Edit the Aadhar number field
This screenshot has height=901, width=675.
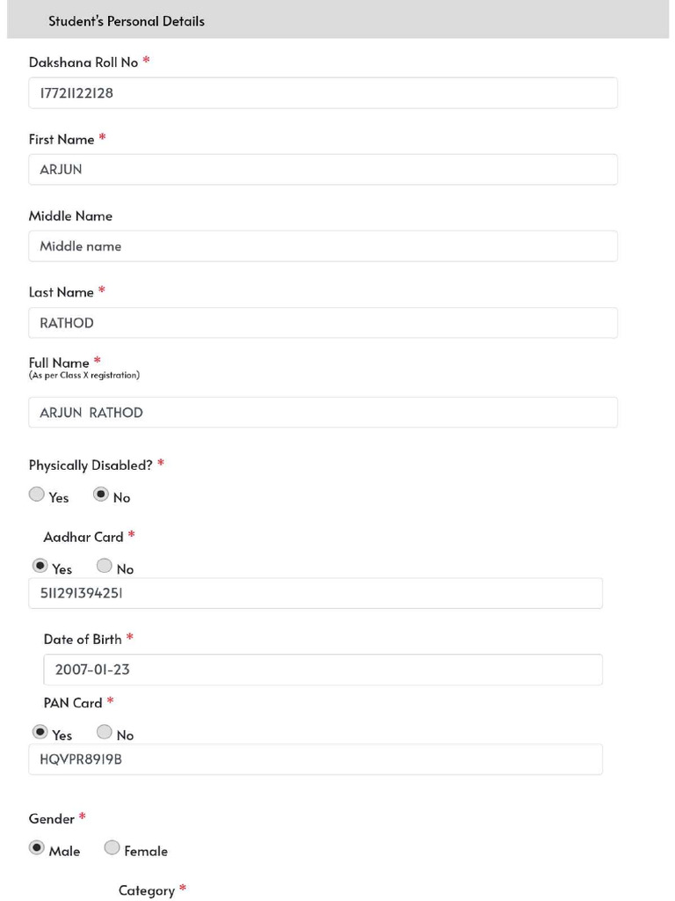[x=316, y=594]
